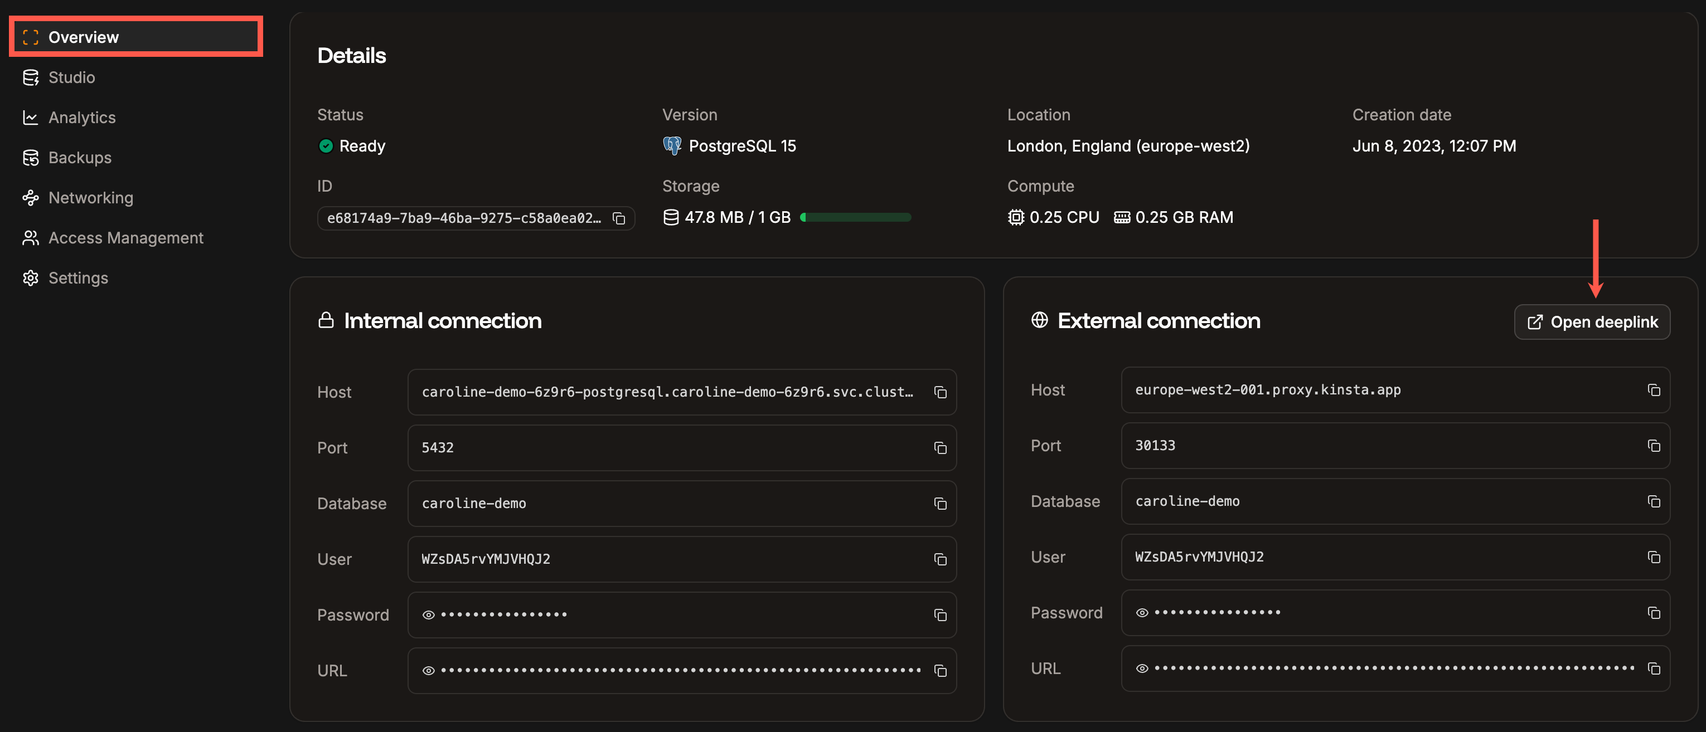The height and width of the screenshot is (732, 1706).
Task: Open Access Management
Action: tap(126, 238)
